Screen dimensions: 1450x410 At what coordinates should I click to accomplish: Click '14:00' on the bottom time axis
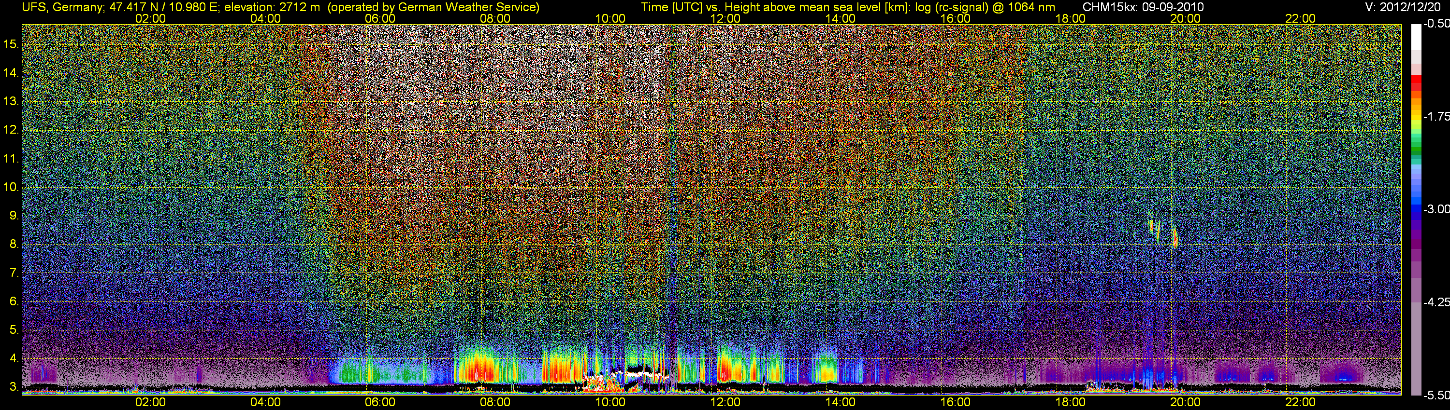841,402
